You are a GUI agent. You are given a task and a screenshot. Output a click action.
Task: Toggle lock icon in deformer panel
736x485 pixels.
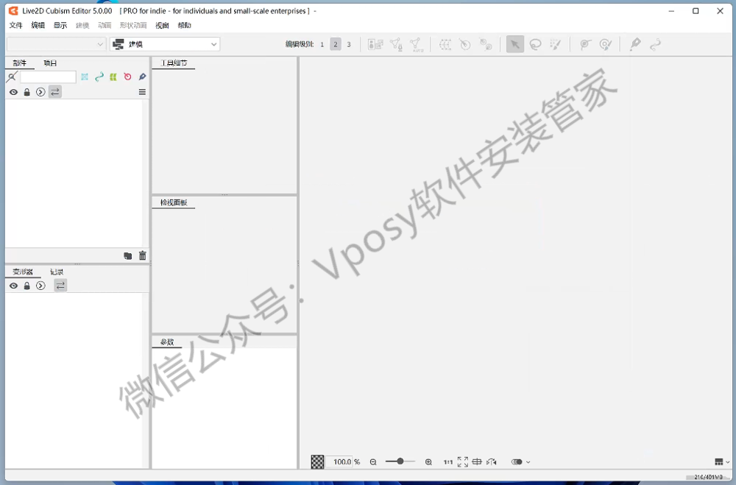click(x=26, y=286)
